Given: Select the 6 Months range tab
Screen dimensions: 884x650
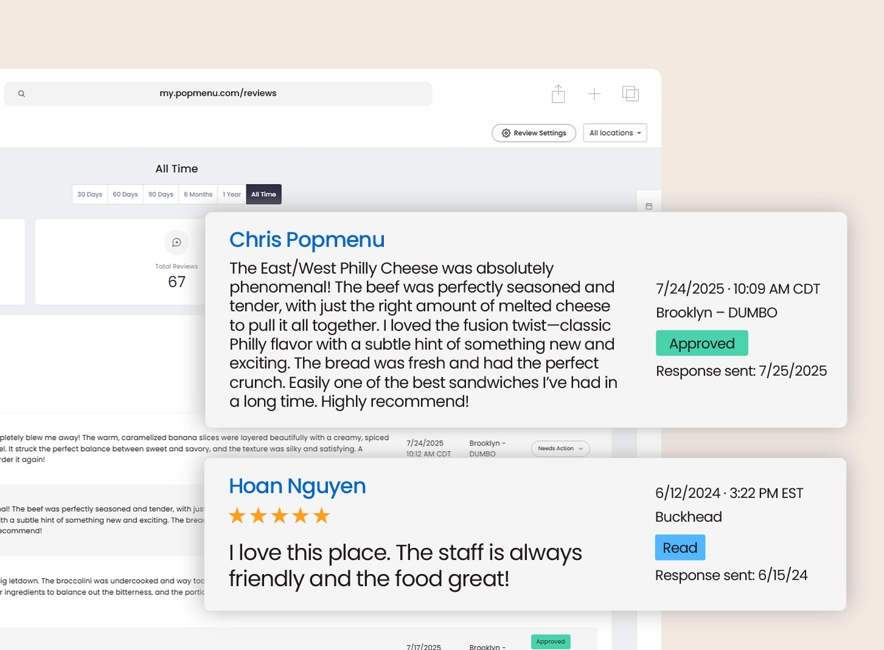Looking at the screenshot, I should 198,195.
